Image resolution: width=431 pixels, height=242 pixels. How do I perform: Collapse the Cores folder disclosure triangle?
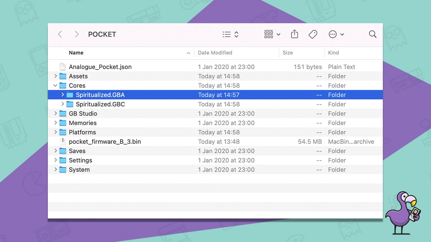point(55,85)
